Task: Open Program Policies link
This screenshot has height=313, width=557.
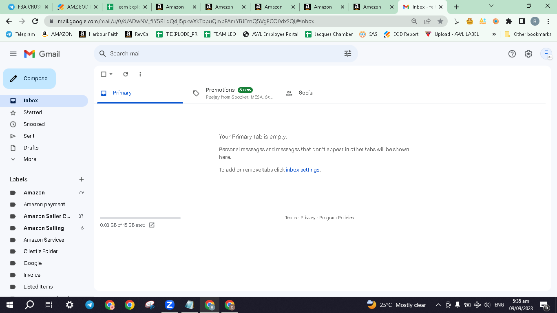Action: pyautogui.click(x=336, y=218)
